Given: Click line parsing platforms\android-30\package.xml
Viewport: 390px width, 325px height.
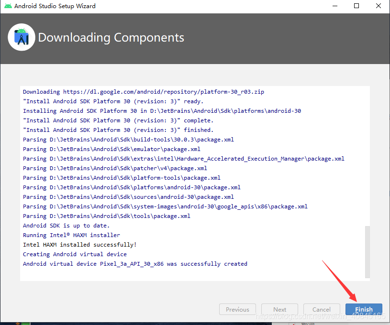Looking at the screenshot, I should click(132, 187).
